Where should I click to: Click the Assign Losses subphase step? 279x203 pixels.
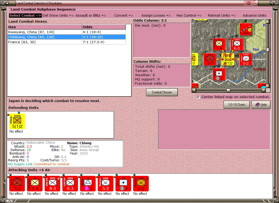156,16
